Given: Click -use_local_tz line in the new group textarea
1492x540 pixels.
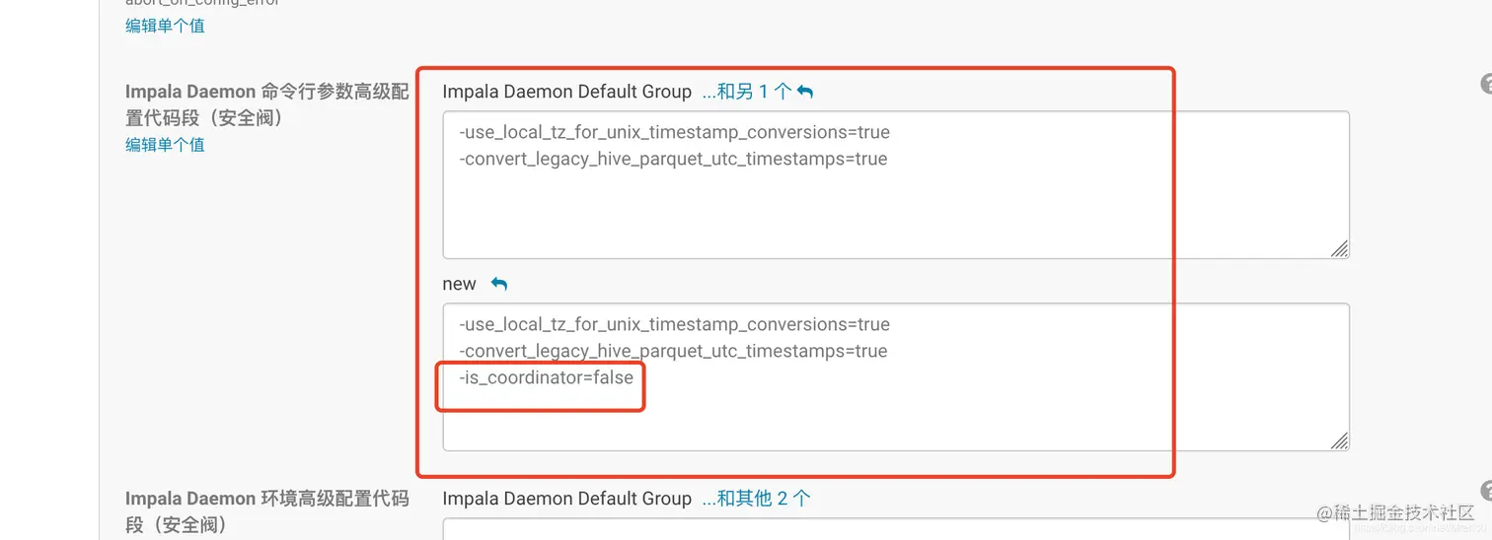Looking at the screenshot, I should 674,324.
